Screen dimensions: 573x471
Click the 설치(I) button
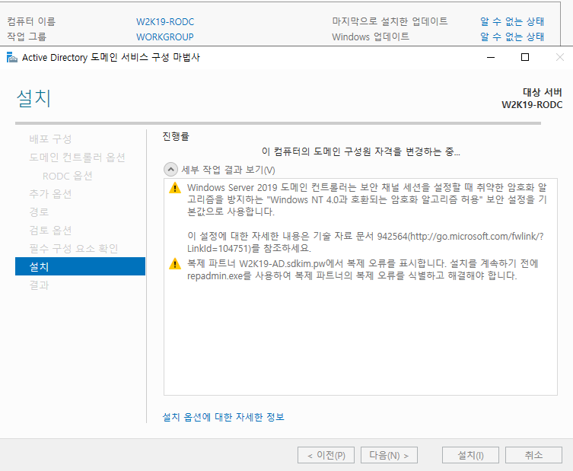point(470,455)
